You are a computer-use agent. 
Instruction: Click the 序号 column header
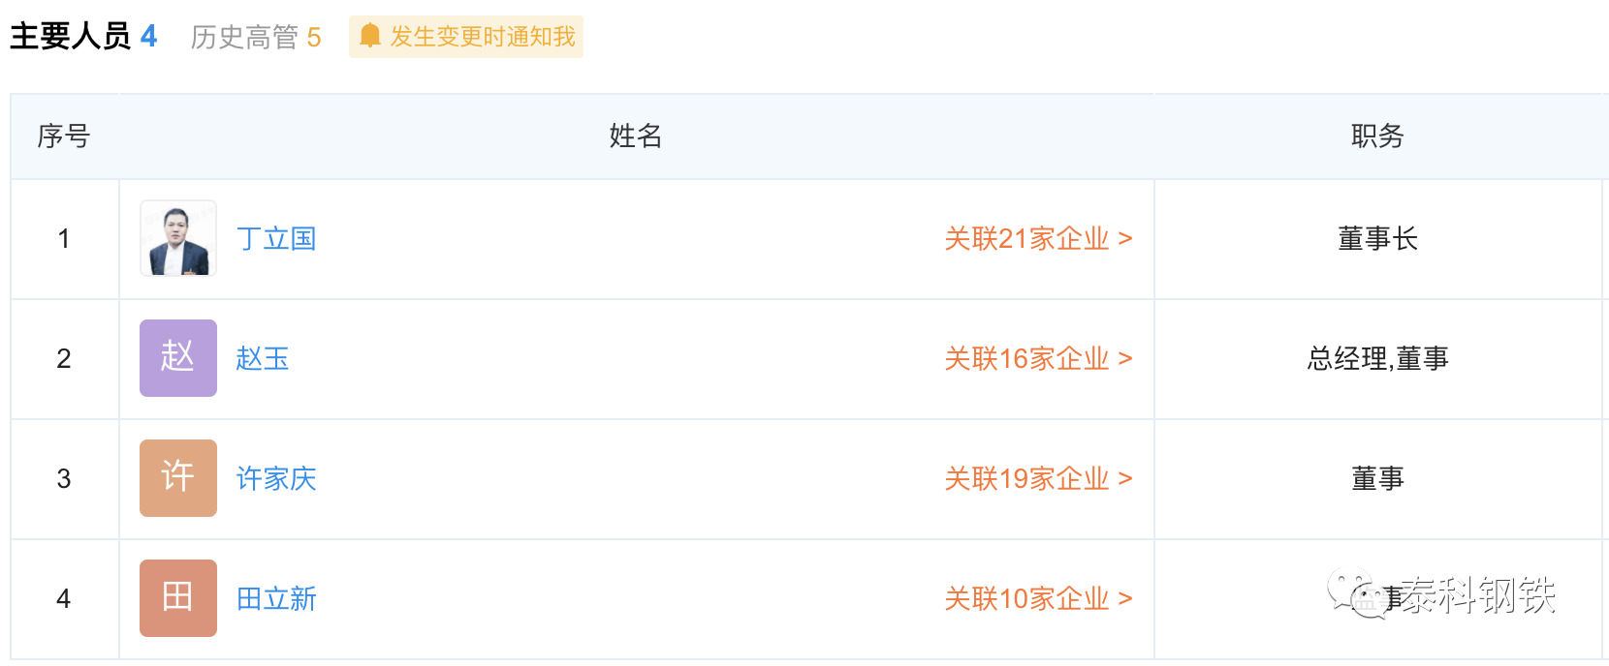(64, 136)
